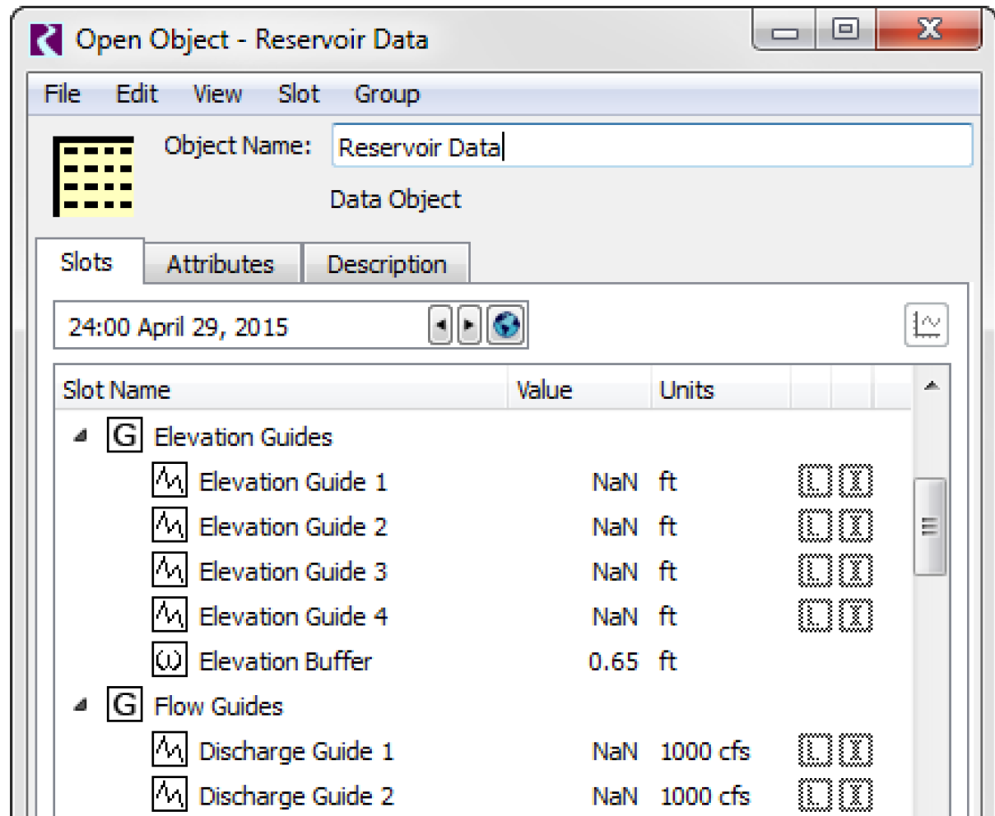The image size is (995, 816).
Task: Click the Data Object table icon
Action: [x=93, y=176]
